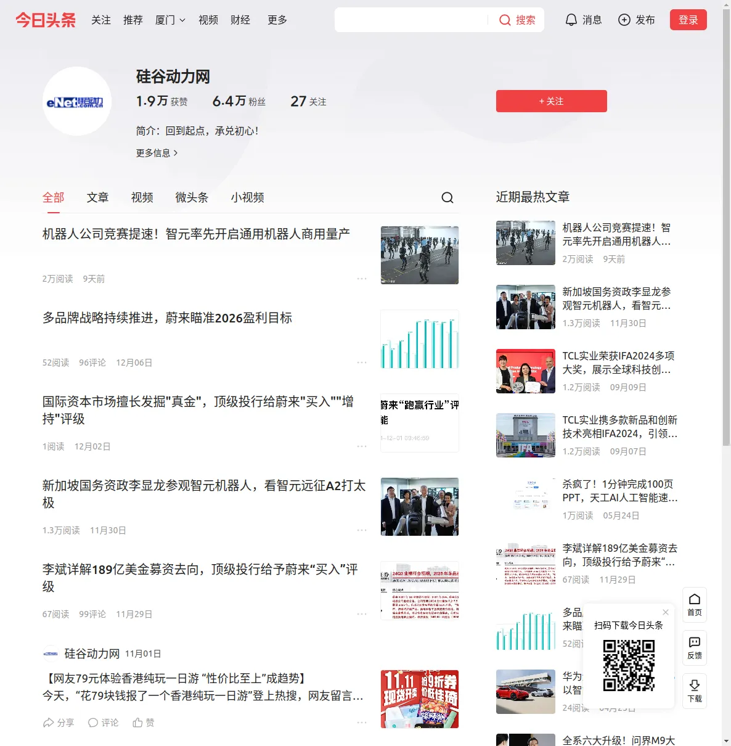The width and height of the screenshot is (731, 746).
Task: Open more options for 多品牌战略持续推进 article
Action: tap(362, 363)
